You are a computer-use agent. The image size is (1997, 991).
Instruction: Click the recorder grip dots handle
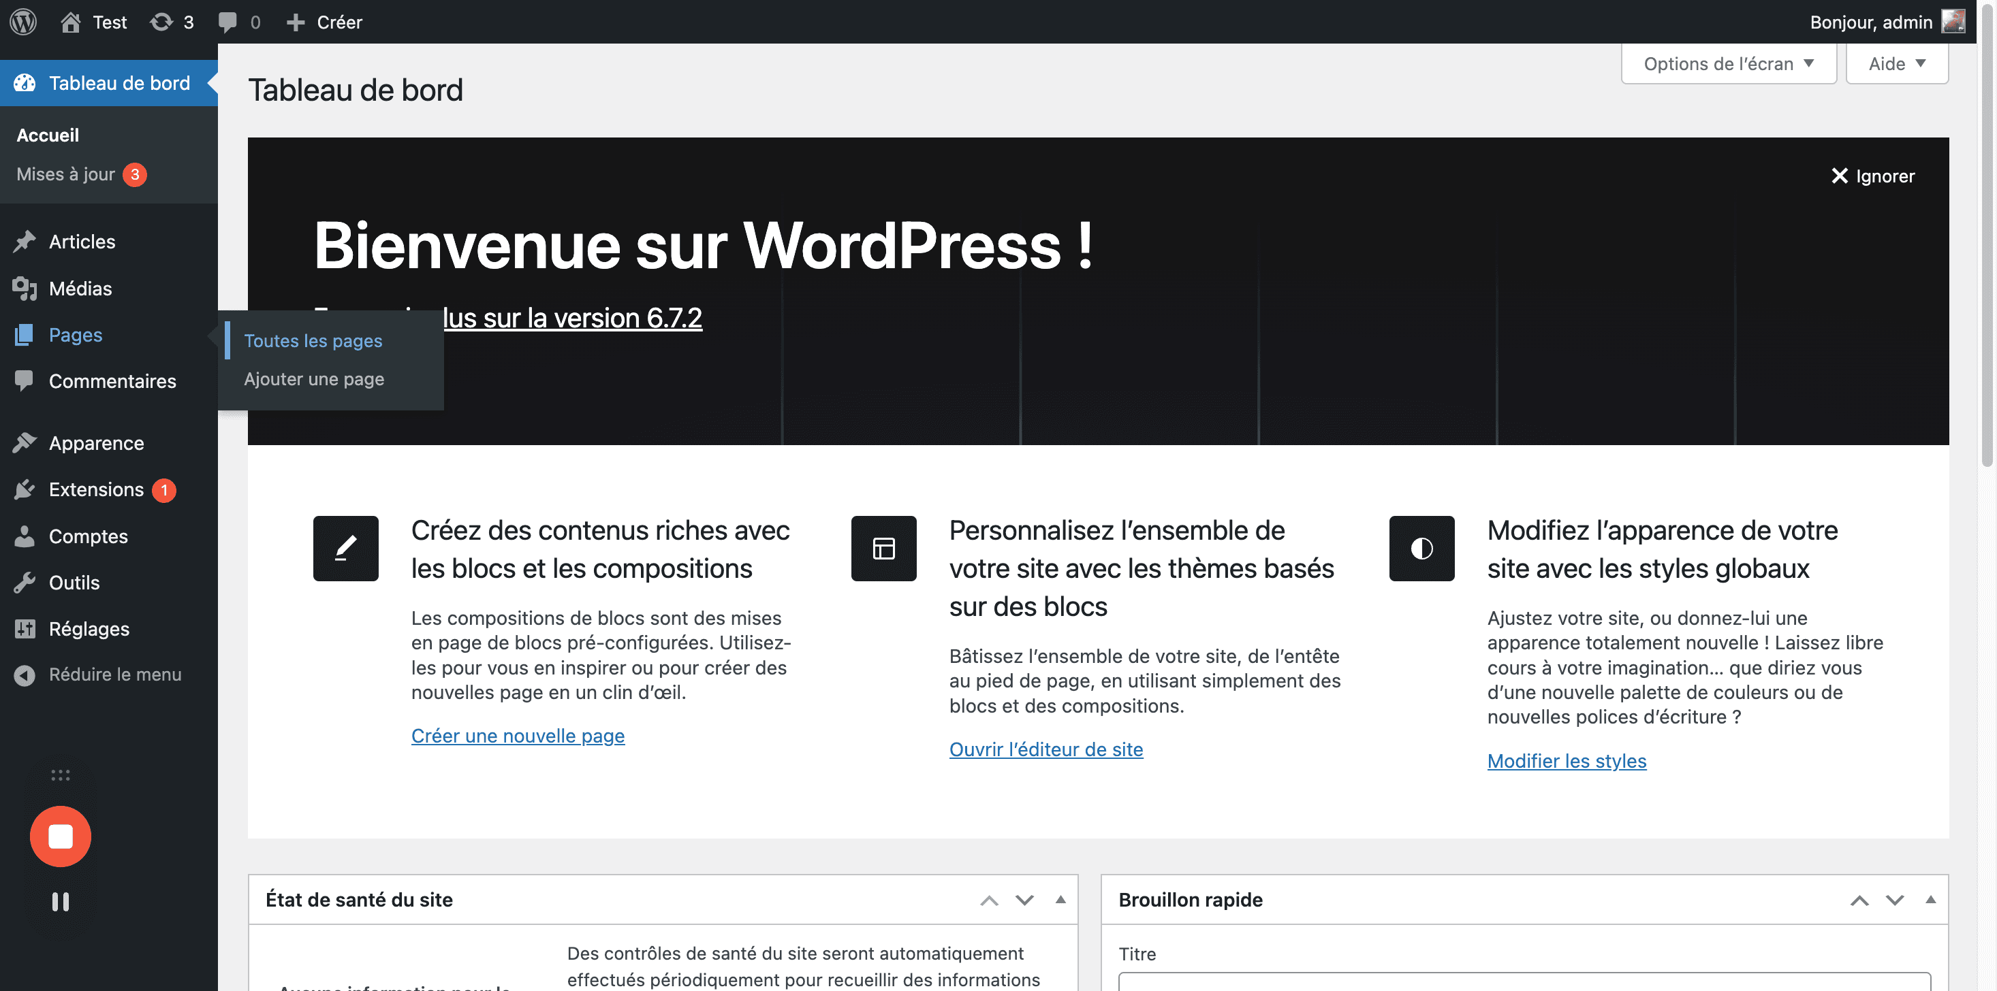(61, 776)
